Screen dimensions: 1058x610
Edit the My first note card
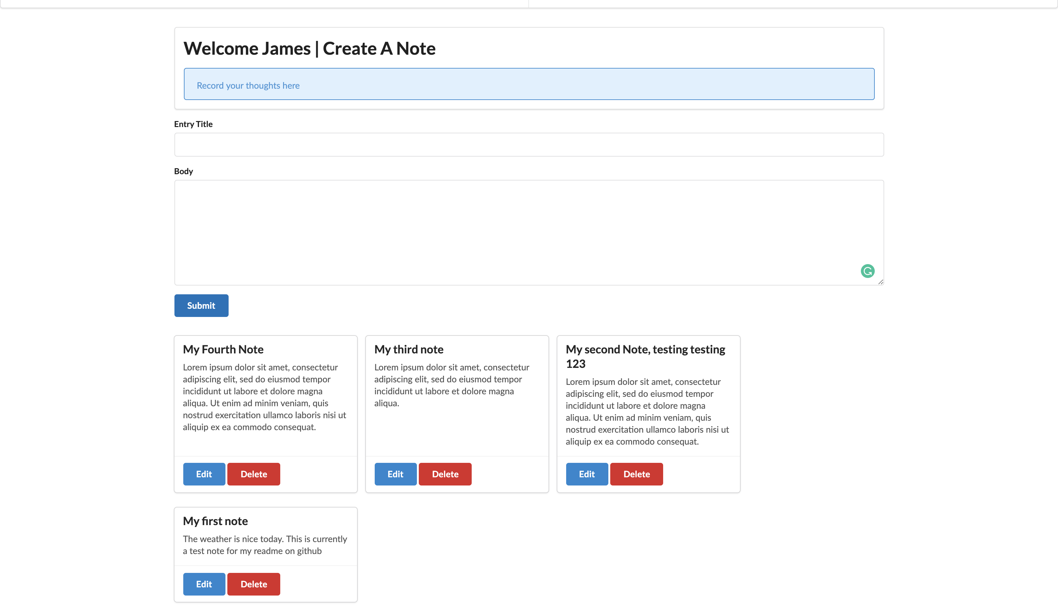click(x=204, y=584)
